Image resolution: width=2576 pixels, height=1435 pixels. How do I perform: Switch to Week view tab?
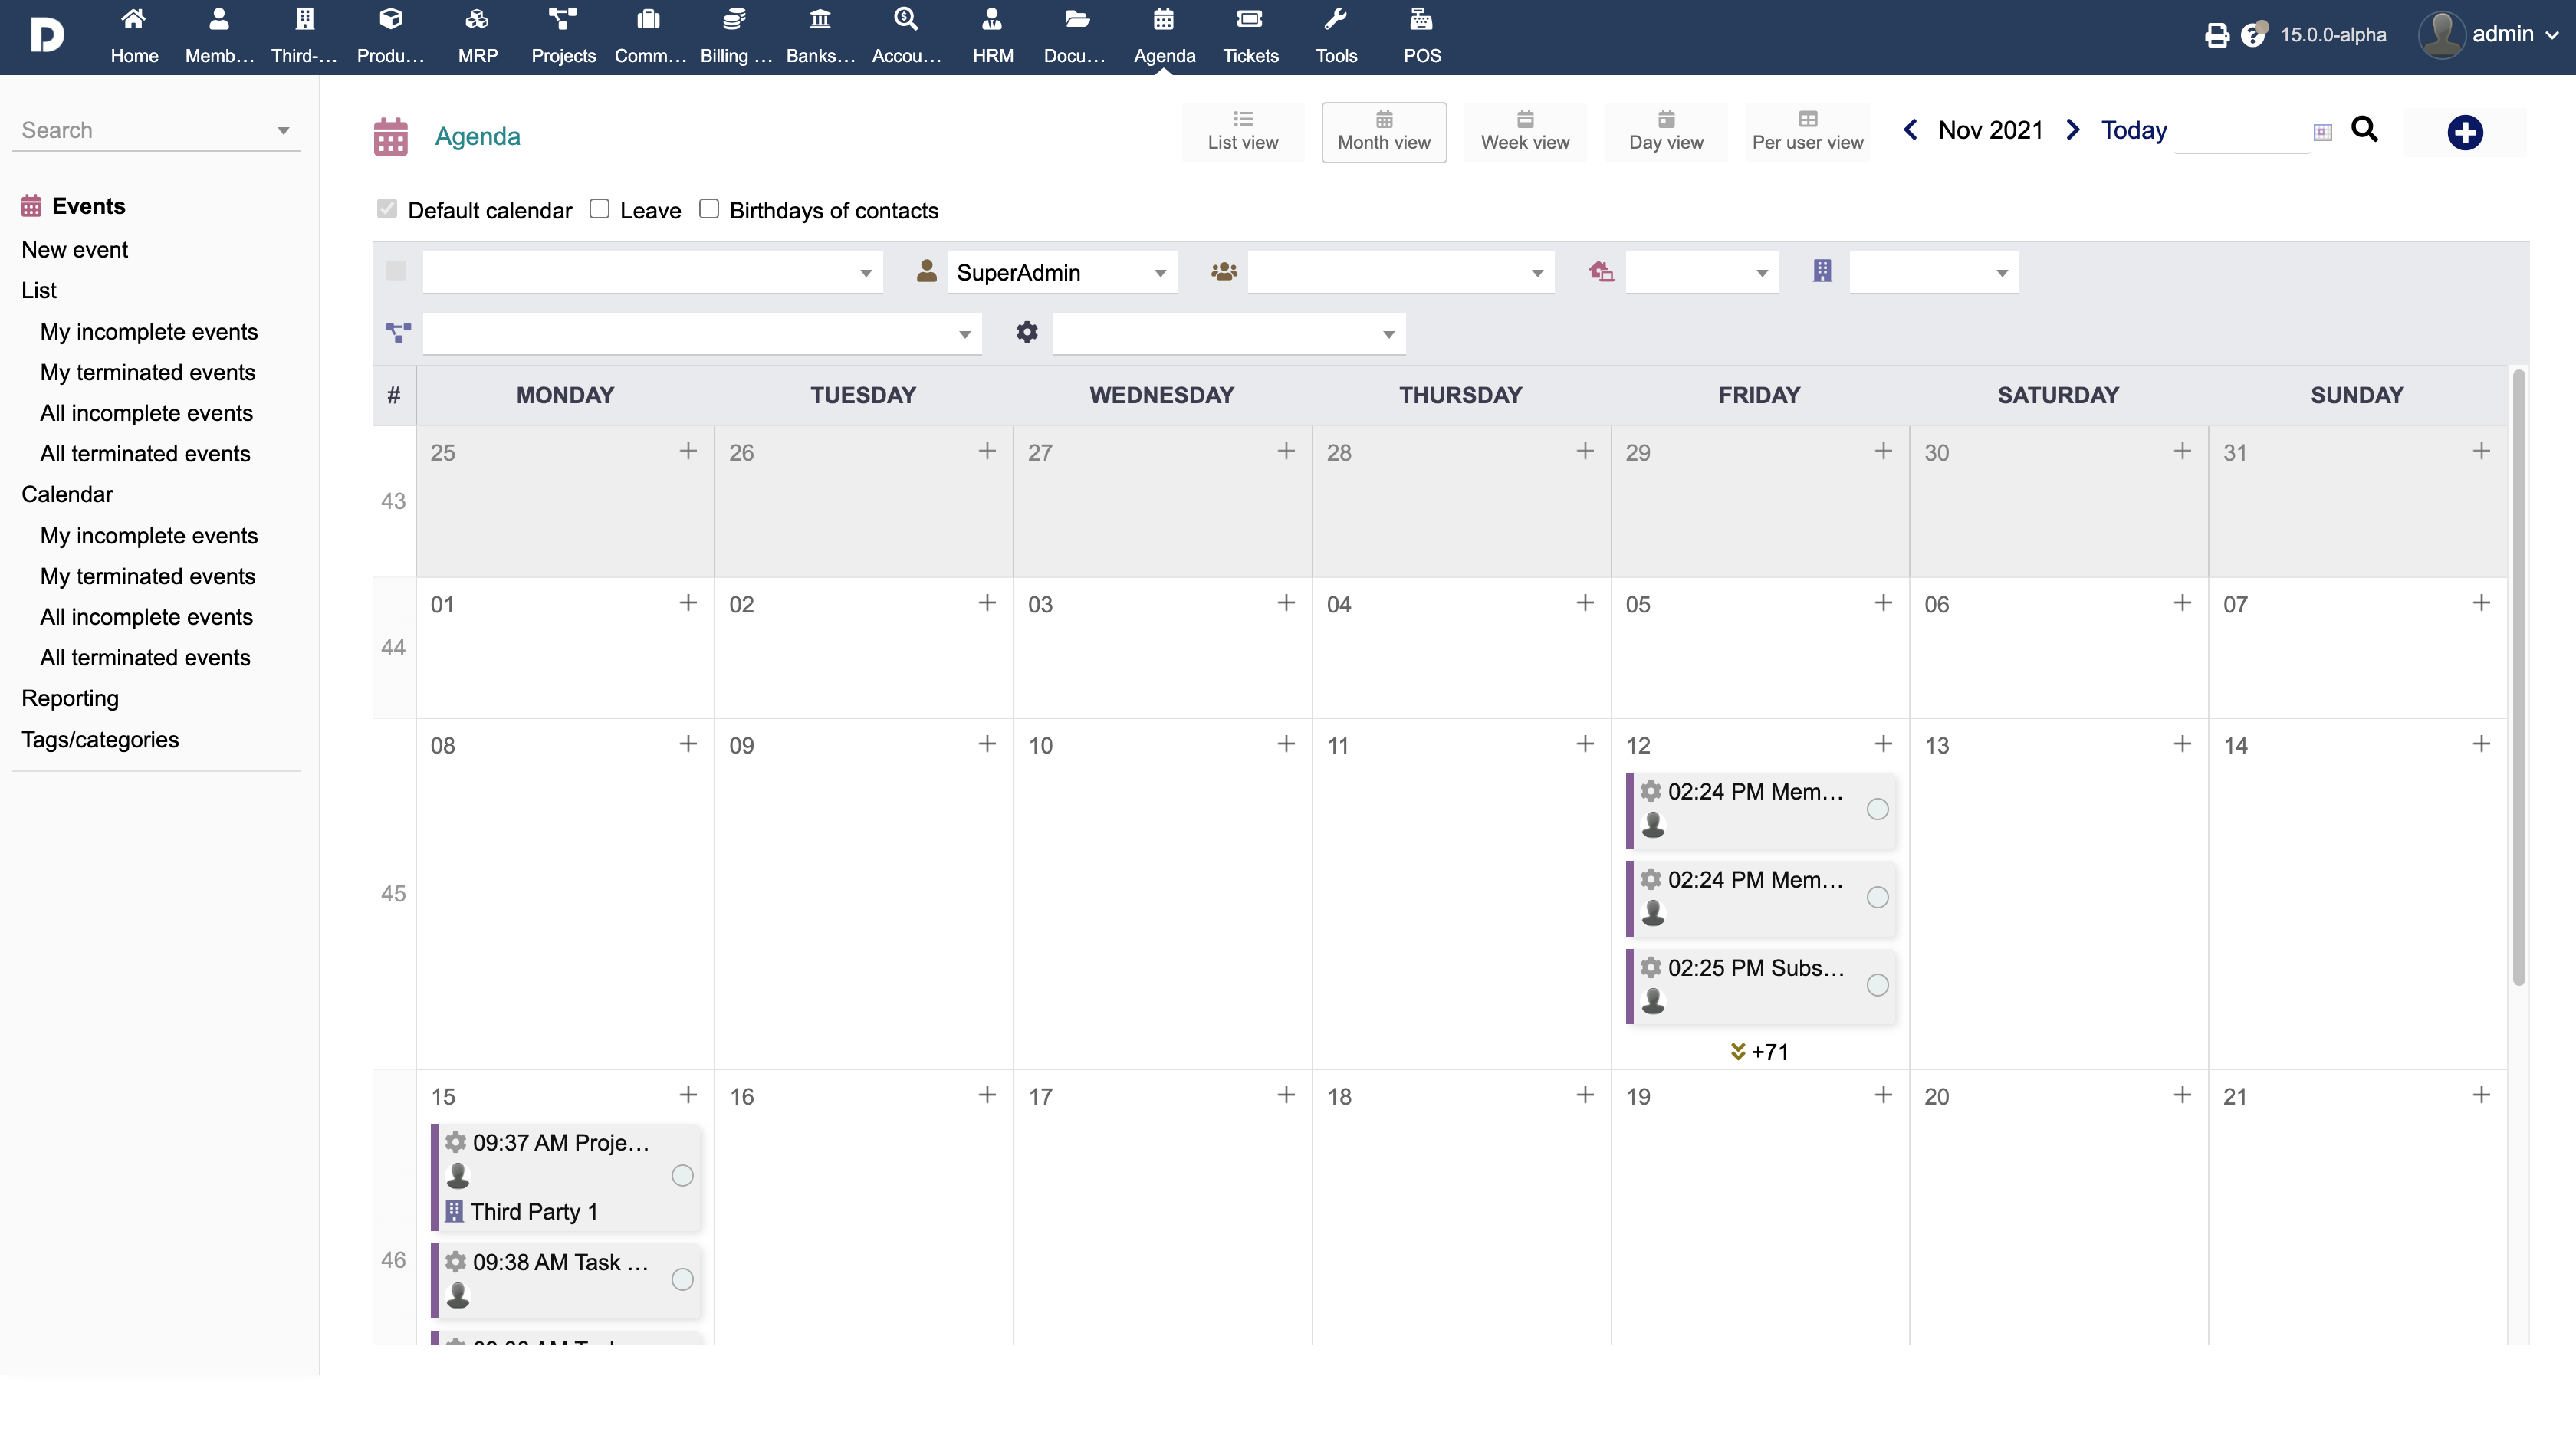[x=1524, y=131]
